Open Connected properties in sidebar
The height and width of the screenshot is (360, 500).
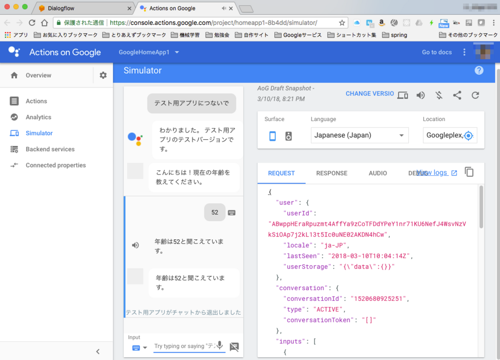point(56,165)
